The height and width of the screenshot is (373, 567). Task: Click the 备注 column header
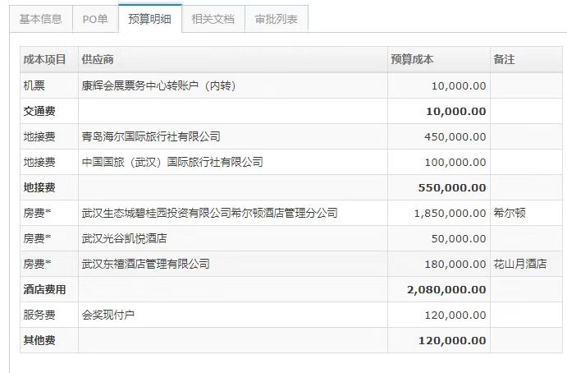point(505,60)
